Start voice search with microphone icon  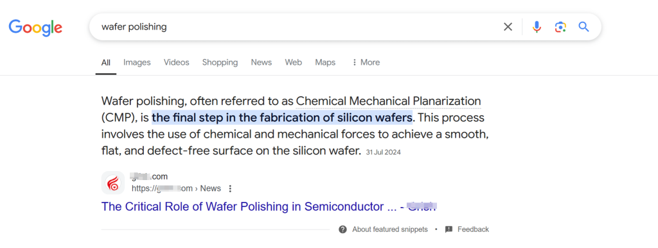tap(537, 27)
